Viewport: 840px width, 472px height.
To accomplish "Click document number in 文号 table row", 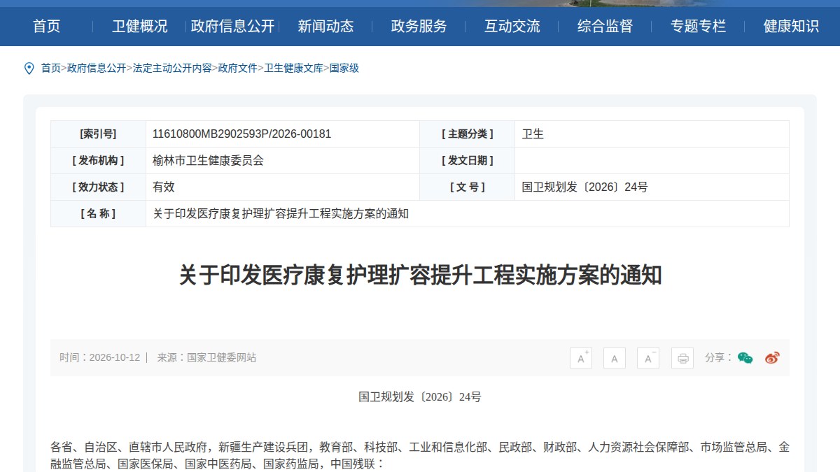I will 585,187.
